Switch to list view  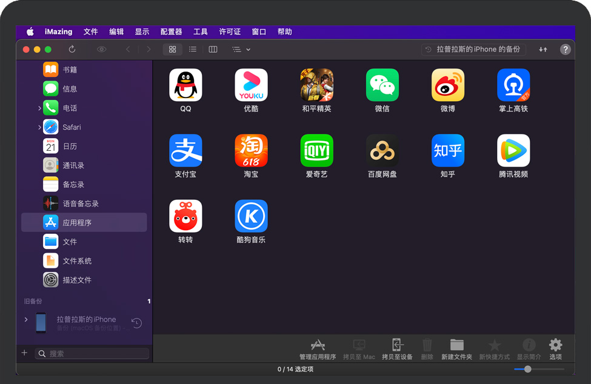pos(193,50)
